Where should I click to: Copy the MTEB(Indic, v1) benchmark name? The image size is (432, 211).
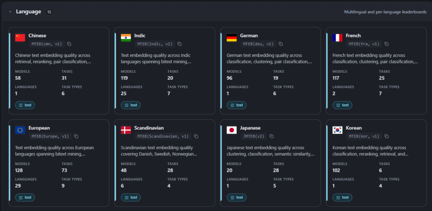click(179, 44)
